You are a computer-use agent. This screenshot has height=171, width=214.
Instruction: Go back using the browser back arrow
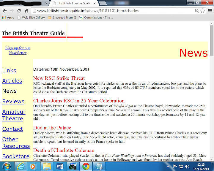[5, 11]
